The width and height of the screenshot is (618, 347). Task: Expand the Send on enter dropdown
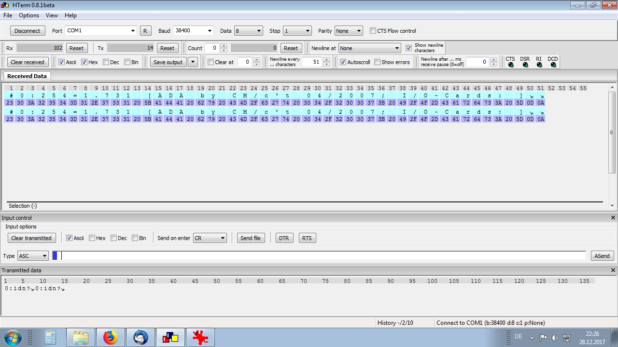223,238
